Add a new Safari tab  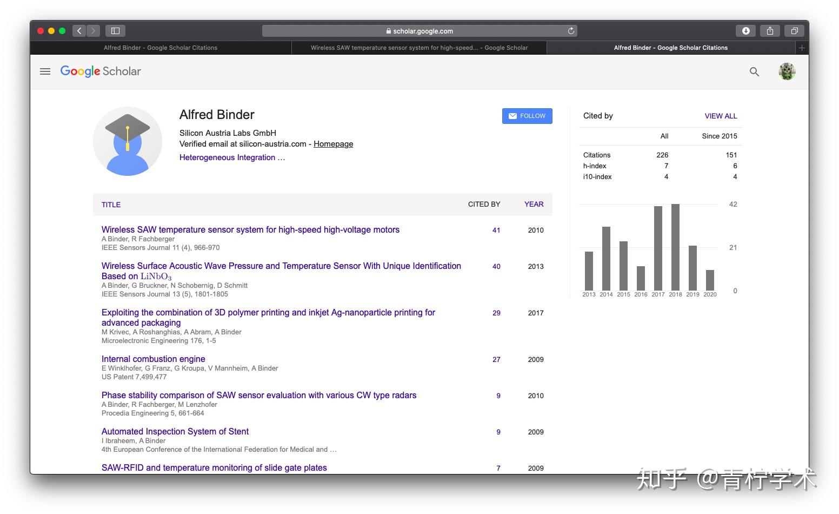pos(802,48)
